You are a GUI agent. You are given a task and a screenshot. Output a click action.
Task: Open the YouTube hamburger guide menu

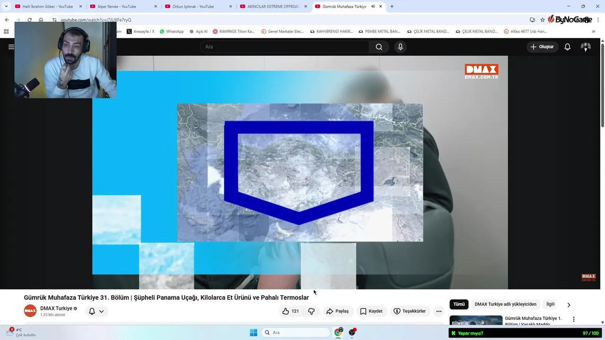[11, 47]
